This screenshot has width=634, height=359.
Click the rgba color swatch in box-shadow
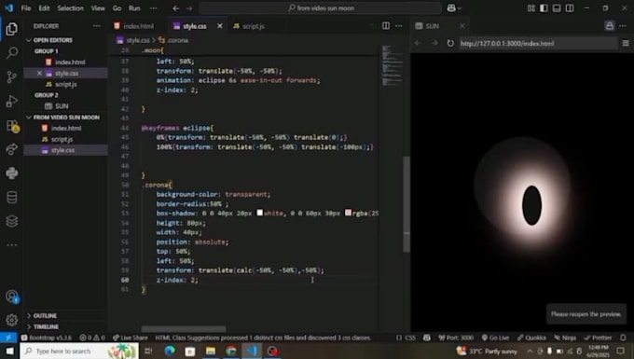[348, 213]
